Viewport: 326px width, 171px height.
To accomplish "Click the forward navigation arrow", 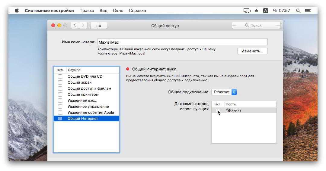I will [83, 26].
